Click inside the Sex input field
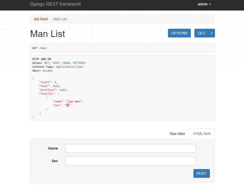The width and height of the screenshot is (244, 185). point(130,161)
